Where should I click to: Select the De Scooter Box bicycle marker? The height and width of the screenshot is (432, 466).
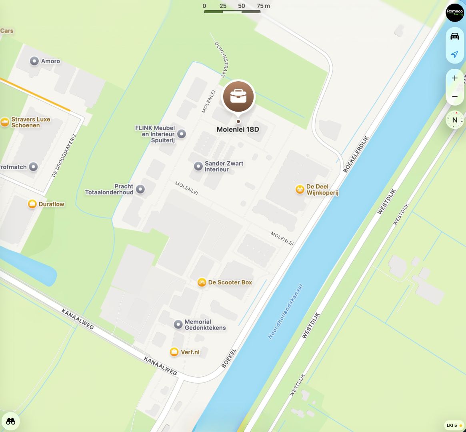point(202,282)
